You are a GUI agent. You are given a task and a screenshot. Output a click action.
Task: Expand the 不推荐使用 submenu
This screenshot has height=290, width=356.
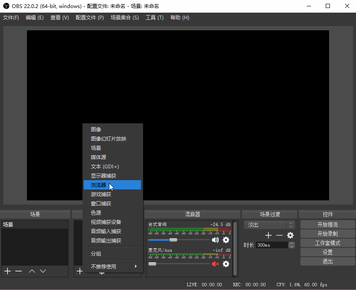112,266
